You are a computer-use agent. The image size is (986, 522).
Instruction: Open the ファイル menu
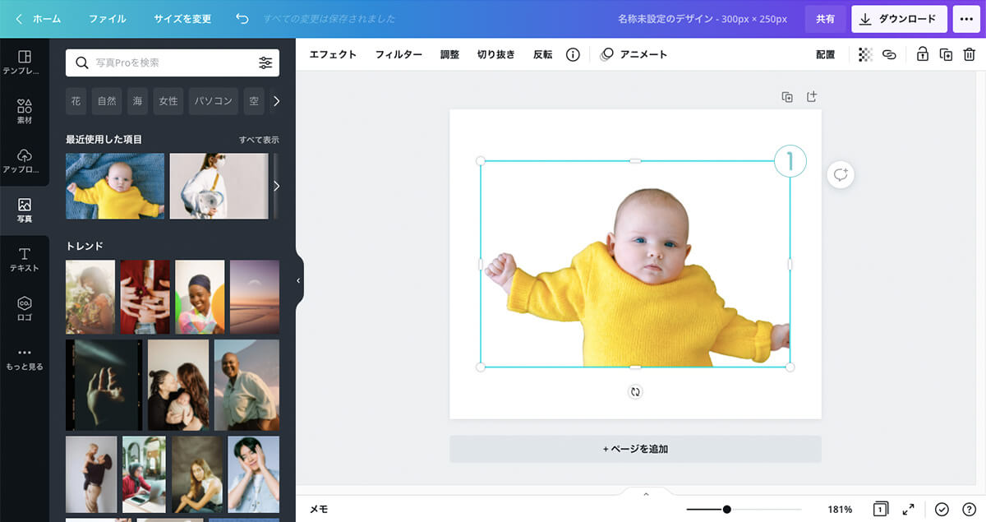(108, 18)
